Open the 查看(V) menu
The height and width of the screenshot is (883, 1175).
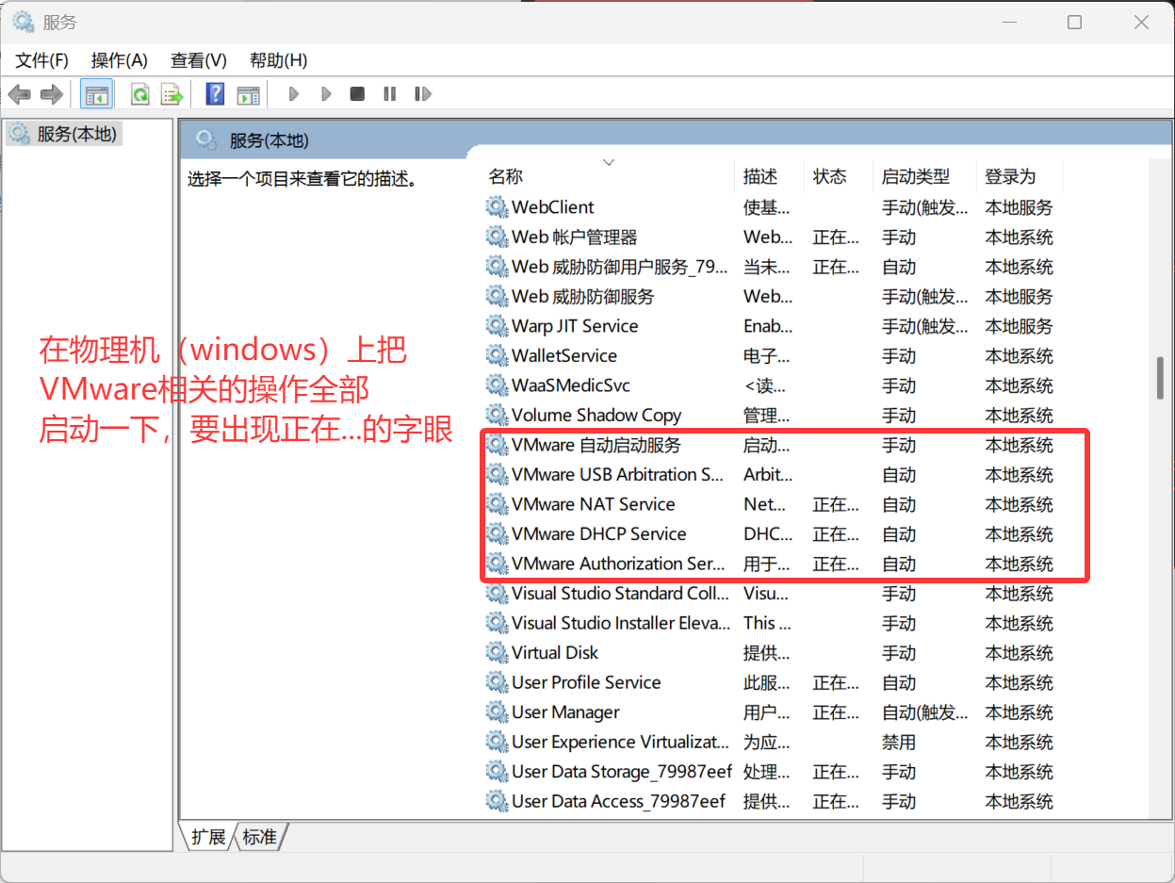point(199,60)
